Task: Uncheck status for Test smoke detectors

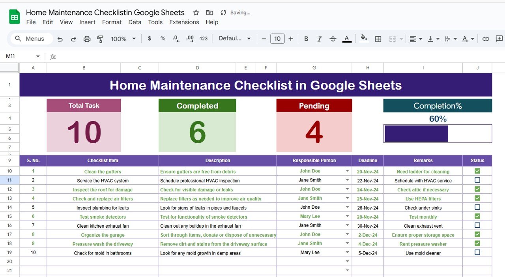Action: click(x=477, y=216)
